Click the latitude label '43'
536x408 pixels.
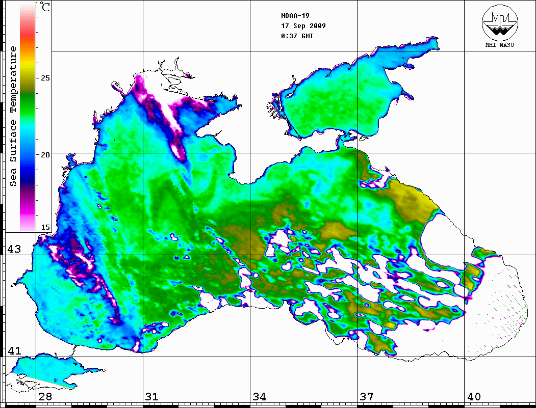14,249
